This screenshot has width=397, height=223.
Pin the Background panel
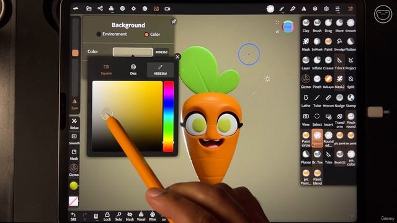(x=174, y=22)
